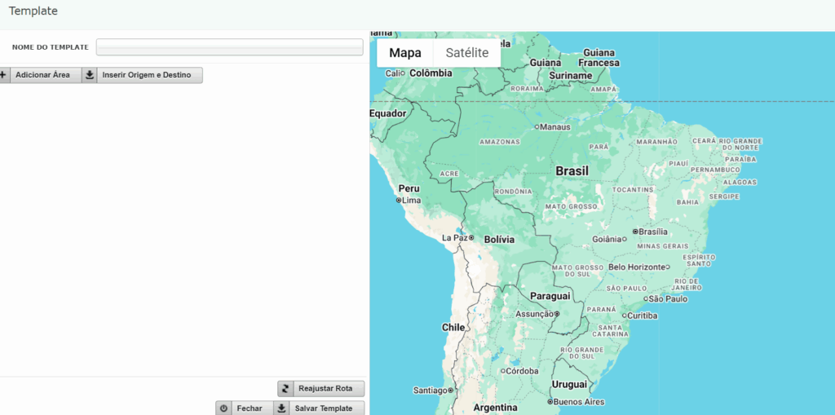Click the Lima city marker on map

399,200
